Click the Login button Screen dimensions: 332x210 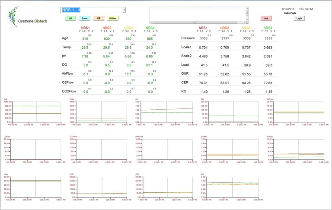tap(299, 19)
